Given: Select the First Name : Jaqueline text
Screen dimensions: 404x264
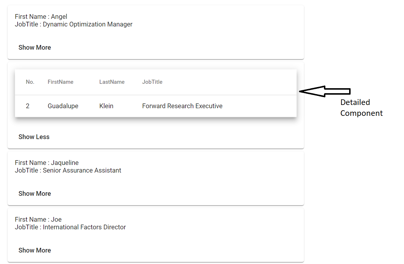Looking at the screenshot, I should click(x=47, y=163).
